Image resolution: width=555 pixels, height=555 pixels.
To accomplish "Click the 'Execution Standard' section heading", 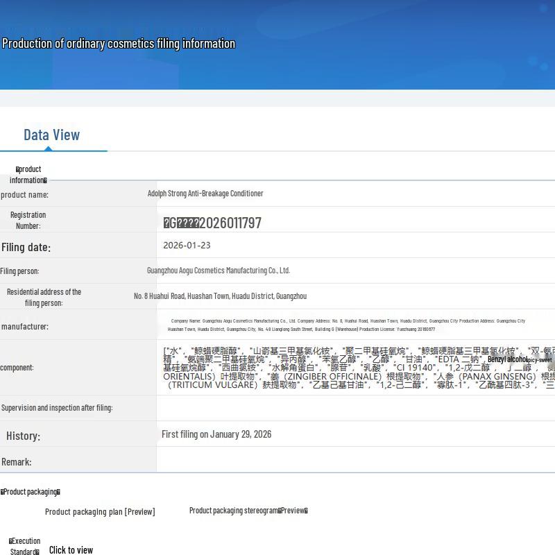I will pyautogui.click(x=24, y=546).
